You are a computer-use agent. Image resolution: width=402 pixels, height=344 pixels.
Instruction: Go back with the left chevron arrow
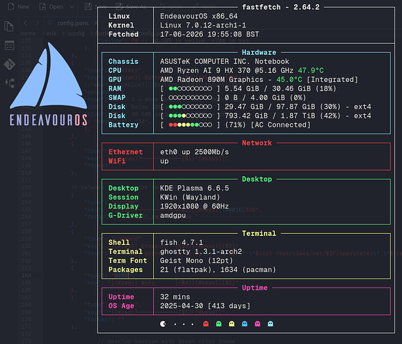[25, 23]
